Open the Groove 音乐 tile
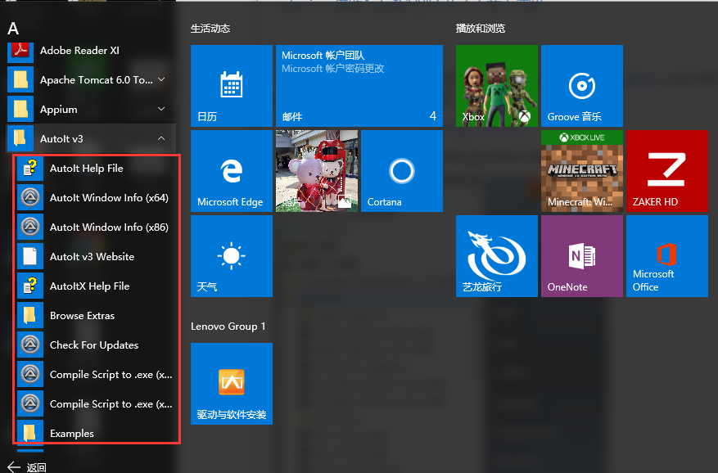The height and width of the screenshot is (473, 718). pyautogui.click(x=581, y=86)
